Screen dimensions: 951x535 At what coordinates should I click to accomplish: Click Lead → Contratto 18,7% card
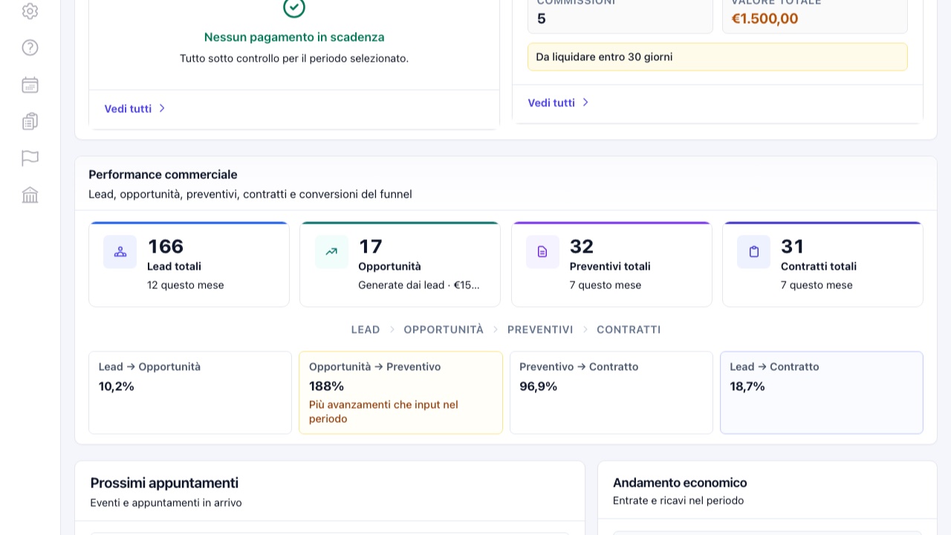(x=822, y=392)
